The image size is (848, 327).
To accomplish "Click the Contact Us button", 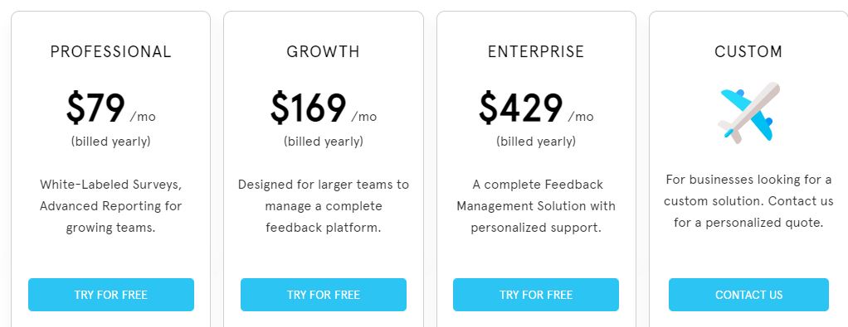I will coord(748,295).
